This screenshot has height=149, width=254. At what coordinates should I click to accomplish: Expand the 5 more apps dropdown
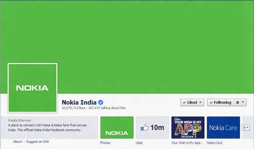246,128
